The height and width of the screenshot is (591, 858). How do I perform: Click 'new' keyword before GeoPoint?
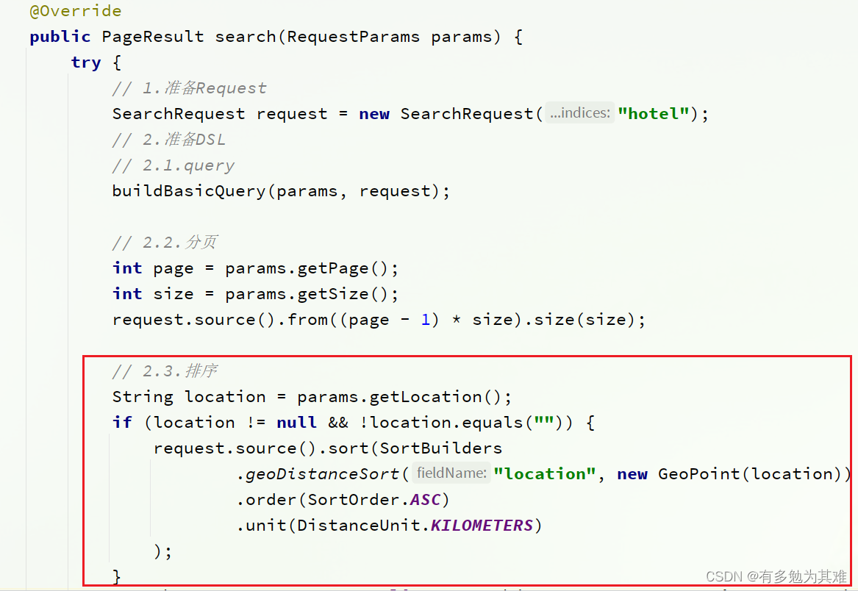(x=632, y=474)
